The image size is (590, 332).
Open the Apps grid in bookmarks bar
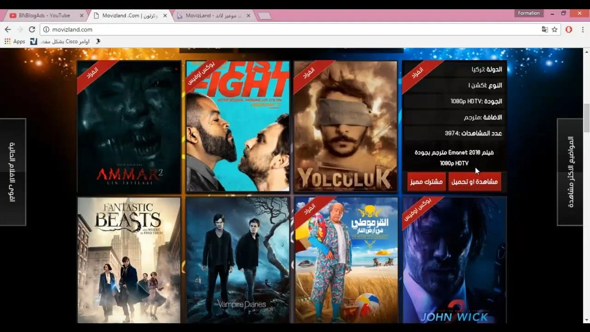[14, 41]
